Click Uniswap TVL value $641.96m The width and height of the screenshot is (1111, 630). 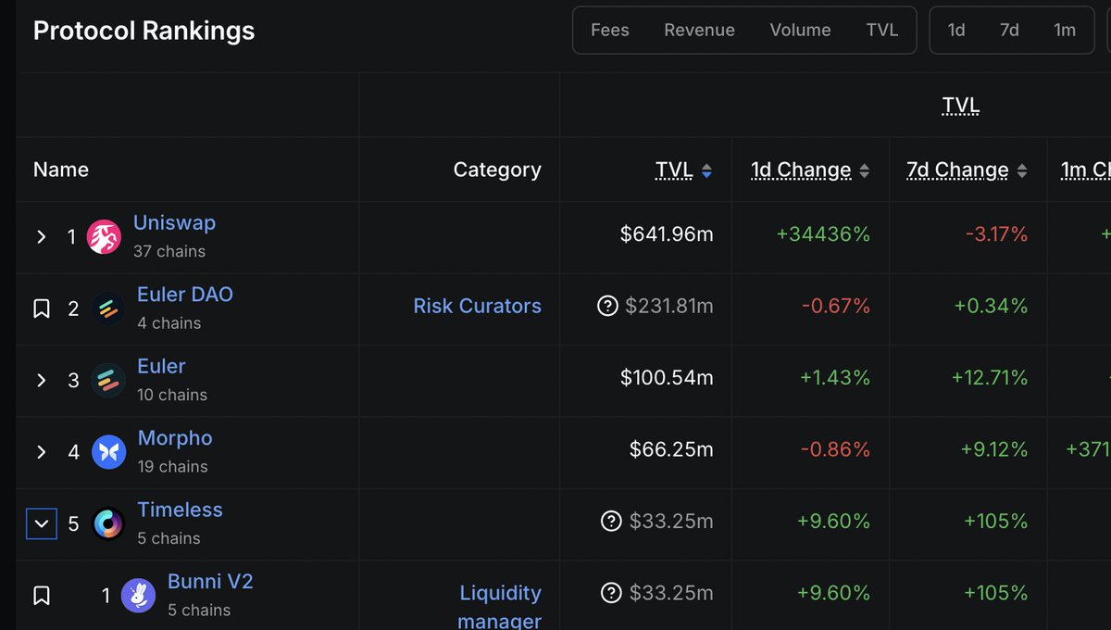tap(667, 234)
